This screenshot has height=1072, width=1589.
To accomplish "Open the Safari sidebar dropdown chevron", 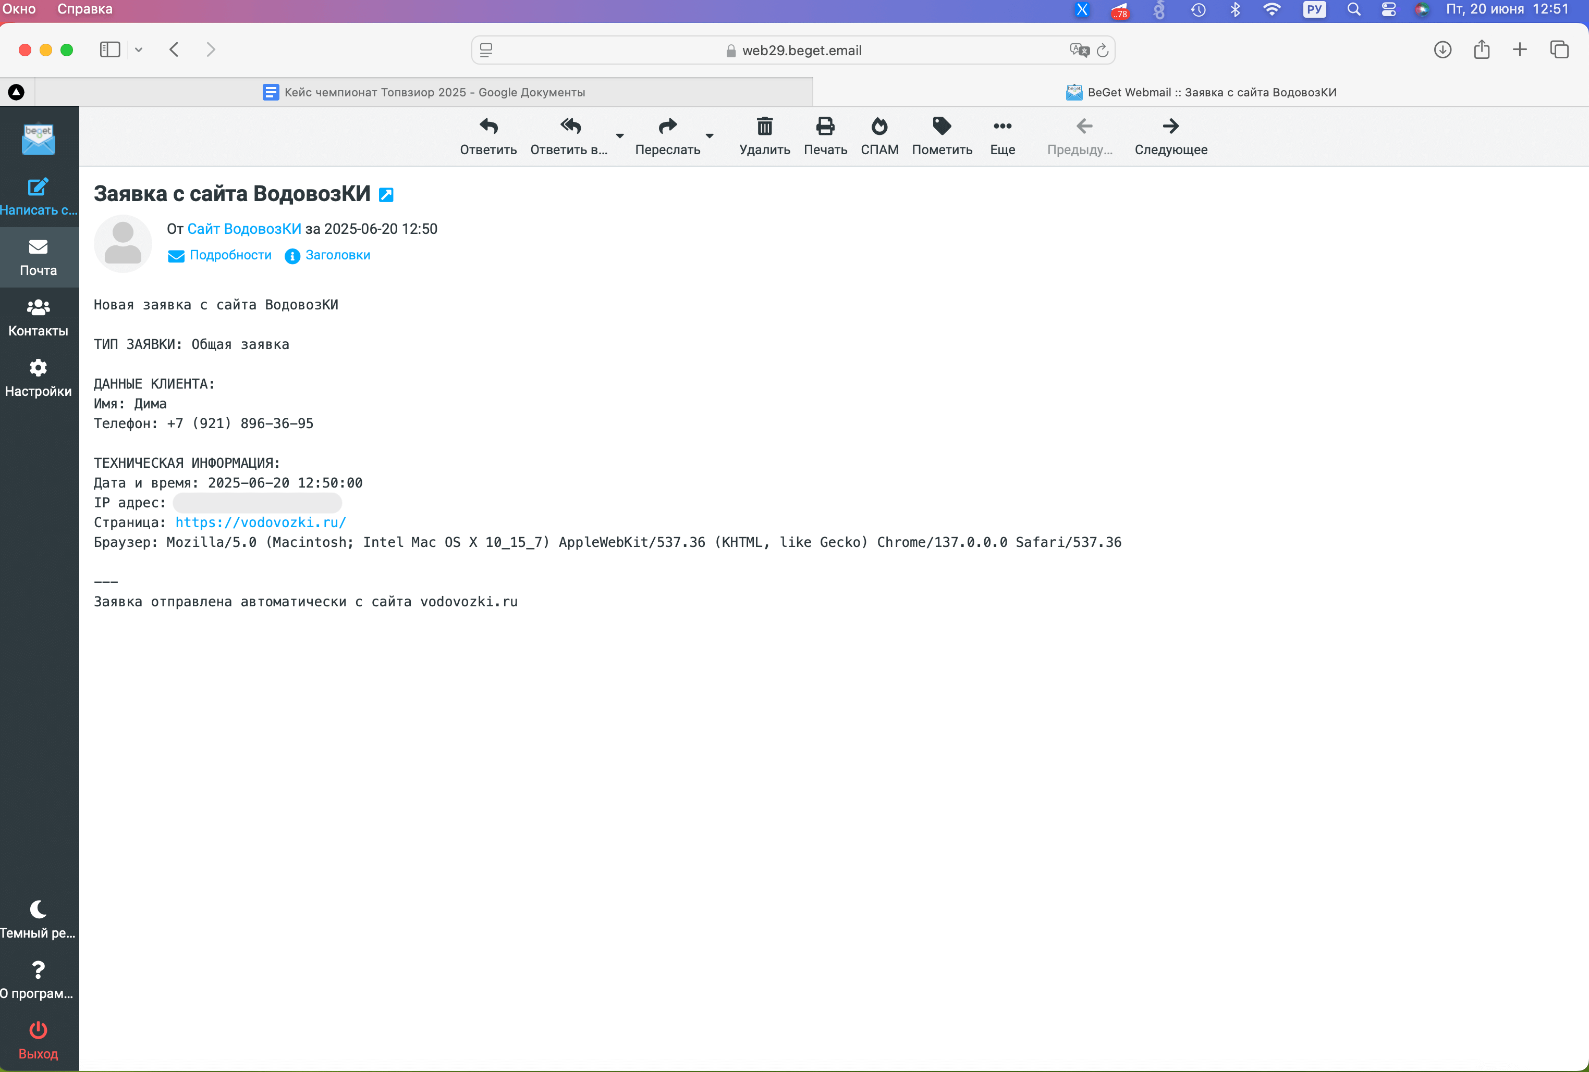I will 139,50.
